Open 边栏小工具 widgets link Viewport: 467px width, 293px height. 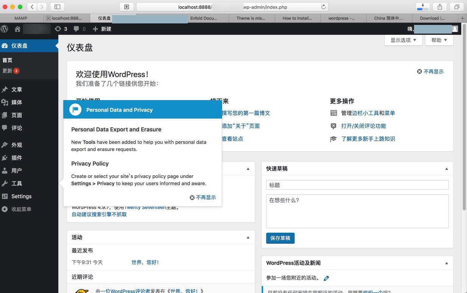click(365, 113)
